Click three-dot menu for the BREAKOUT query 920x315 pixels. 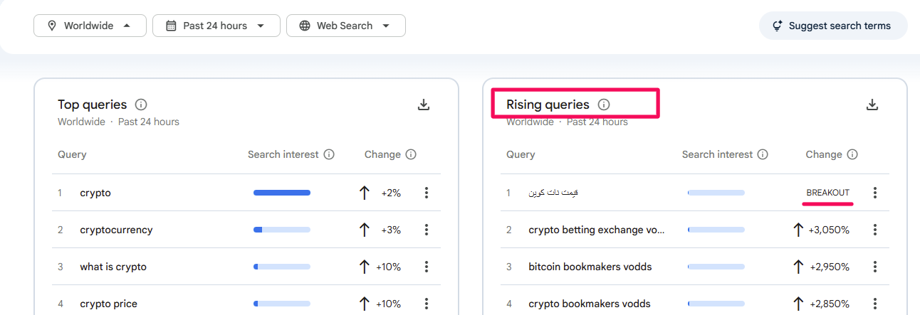pyautogui.click(x=875, y=193)
